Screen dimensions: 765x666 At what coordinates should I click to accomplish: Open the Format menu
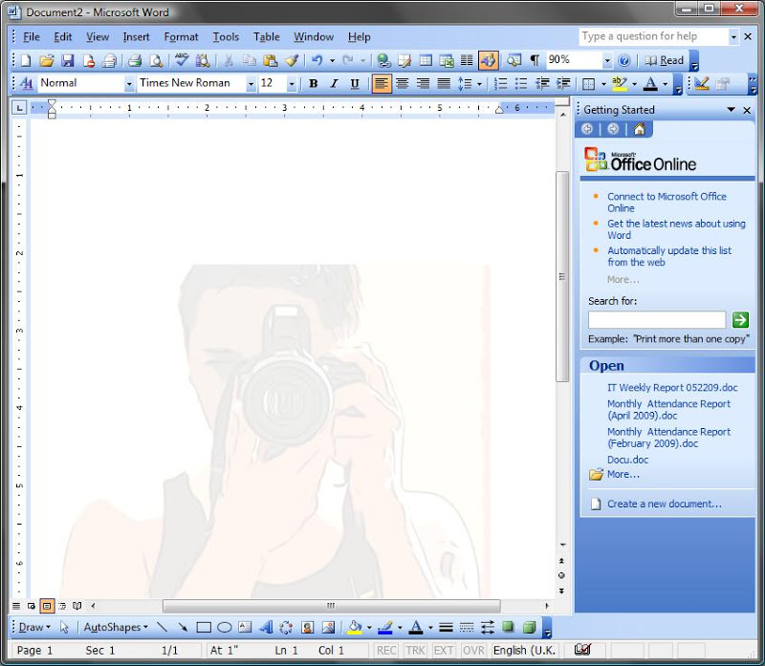click(181, 37)
